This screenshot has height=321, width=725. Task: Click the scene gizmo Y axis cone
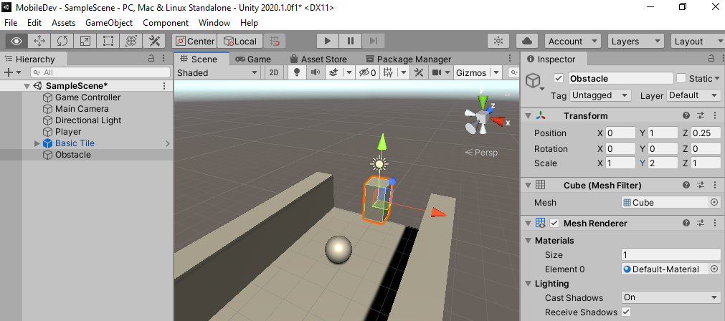click(483, 101)
